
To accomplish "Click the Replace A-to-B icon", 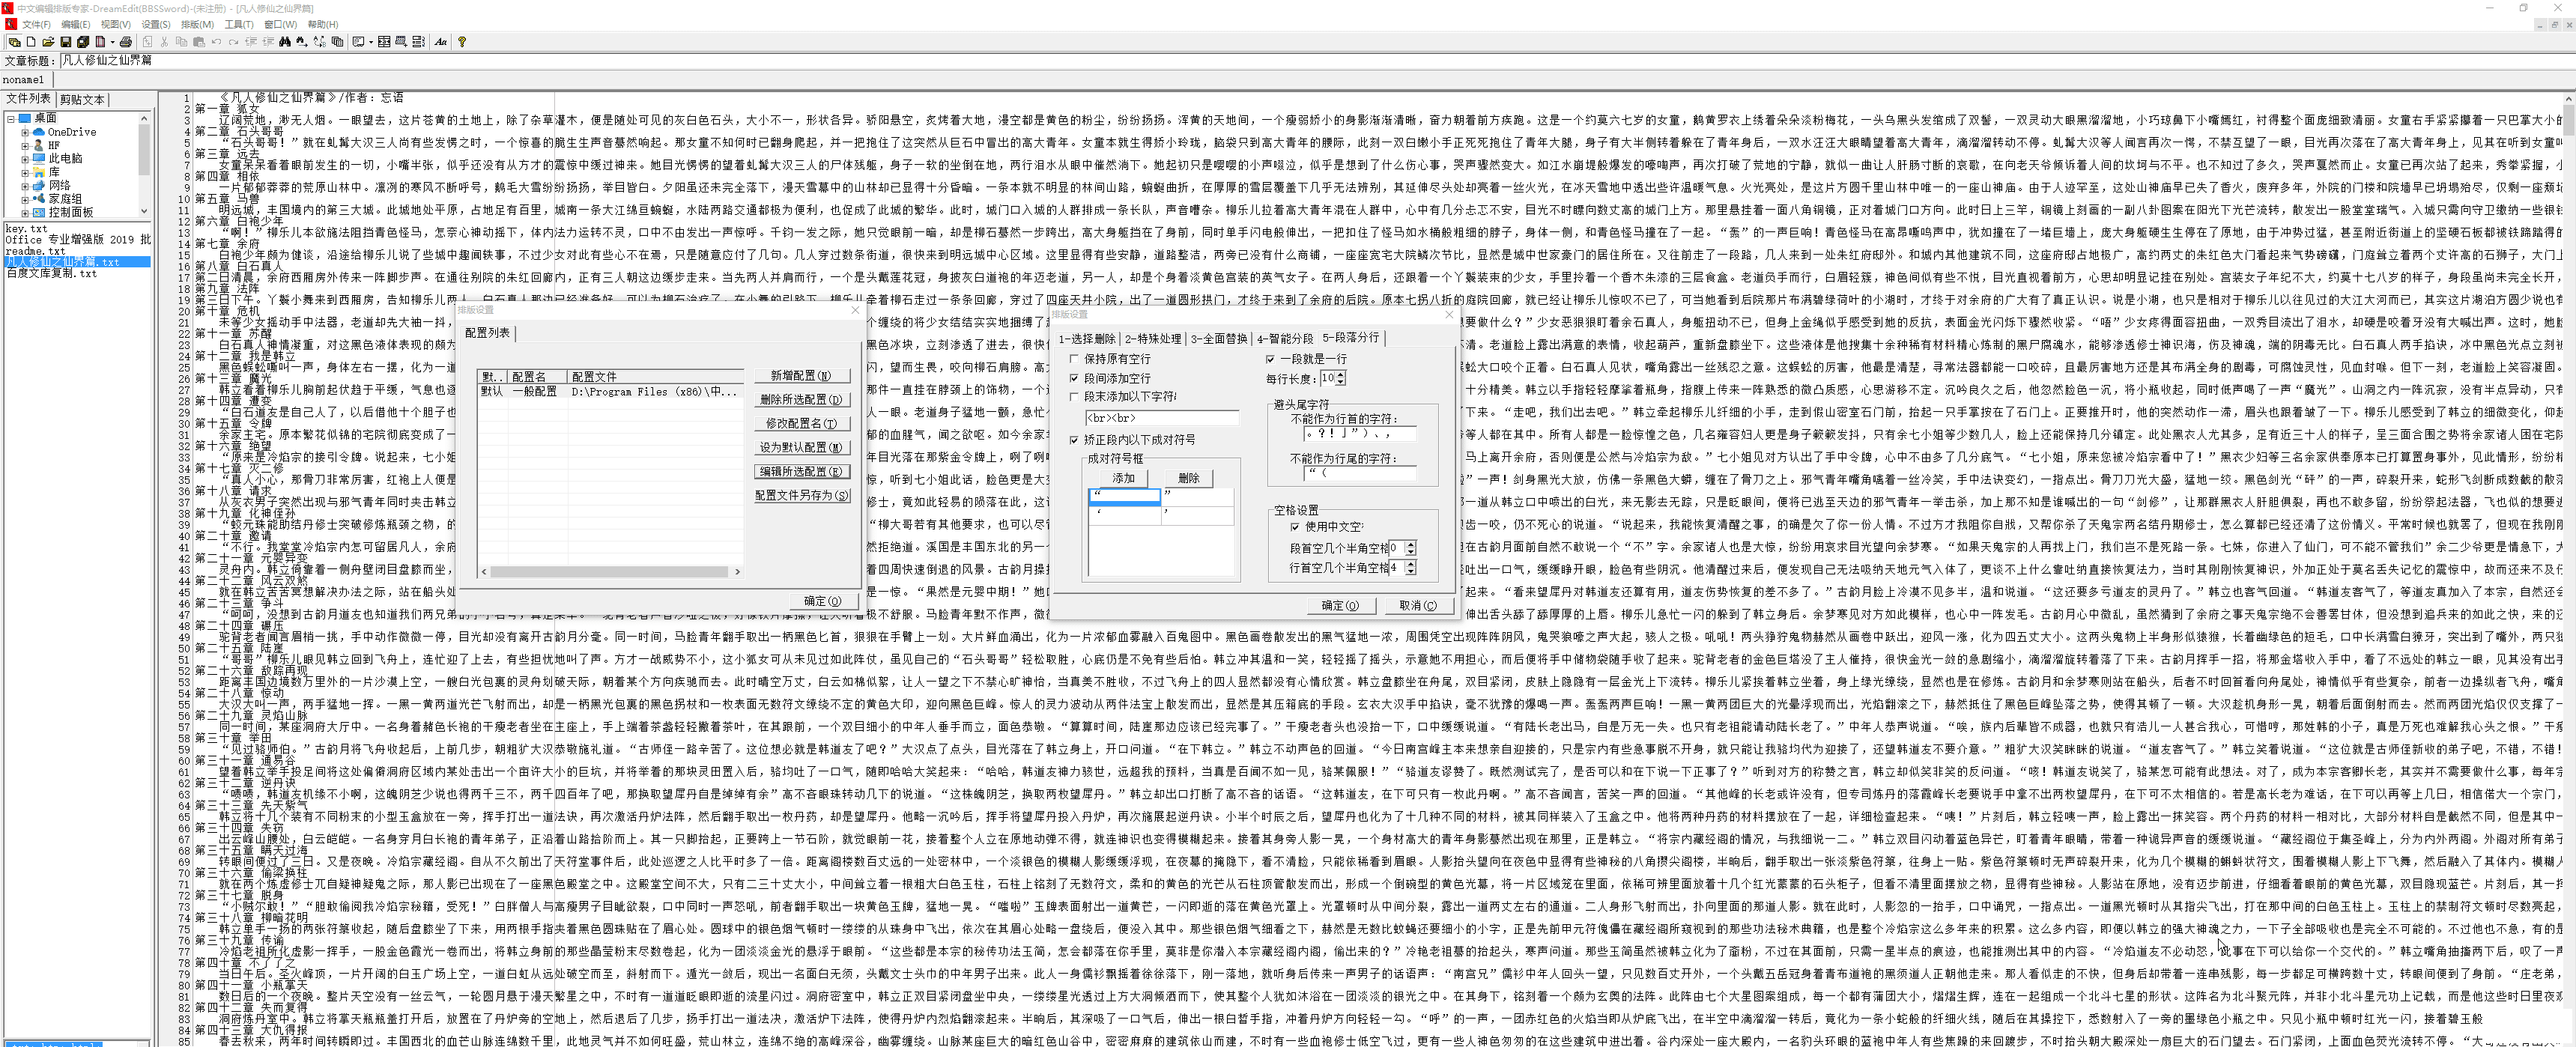I will tap(320, 42).
